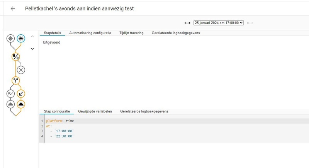Click the '17:00:00' value in code
This screenshot has width=309, height=168.
point(64,131)
